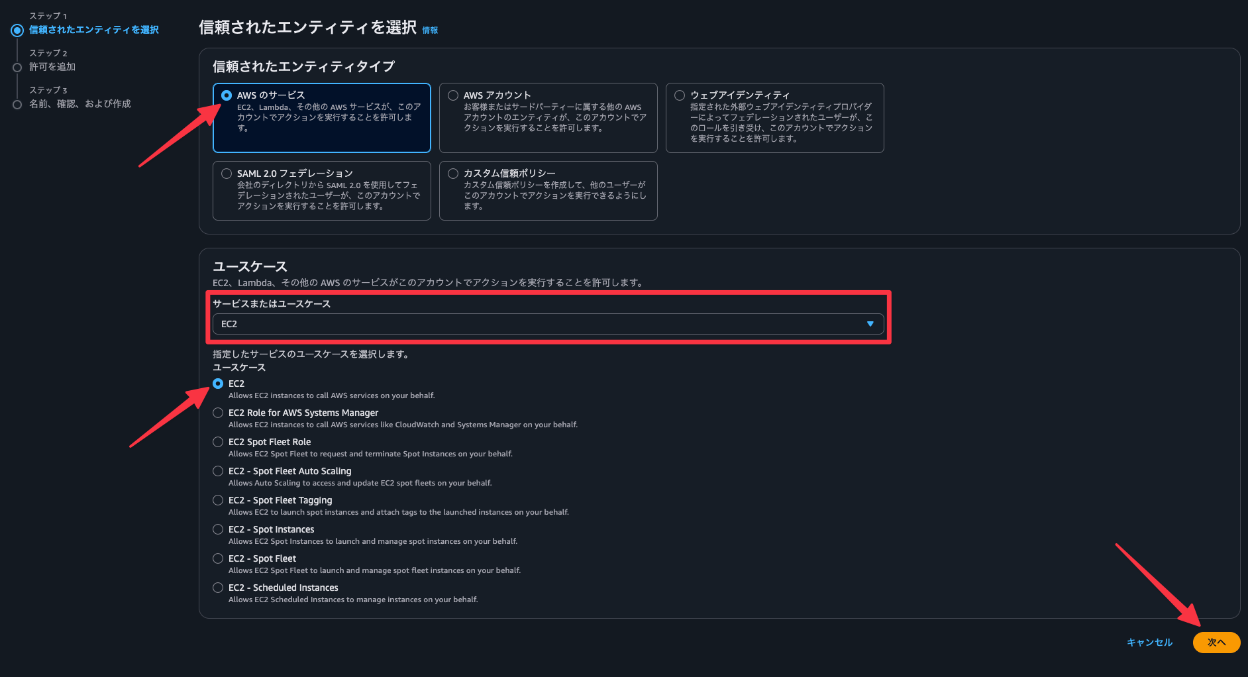Select EC2 - Spot Instances use case
This screenshot has height=677, width=1248.
pos(218,529)
